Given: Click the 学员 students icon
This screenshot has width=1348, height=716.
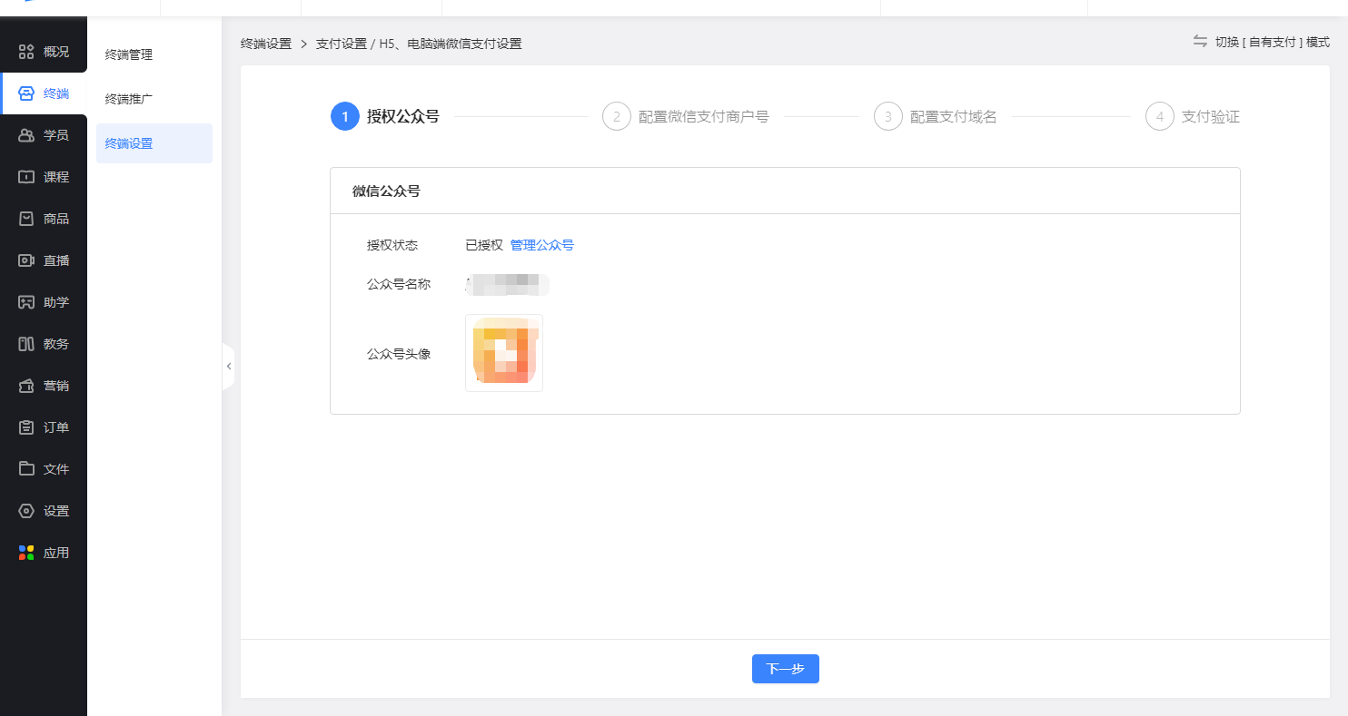Looking at the screenshot, I should 26,135.
